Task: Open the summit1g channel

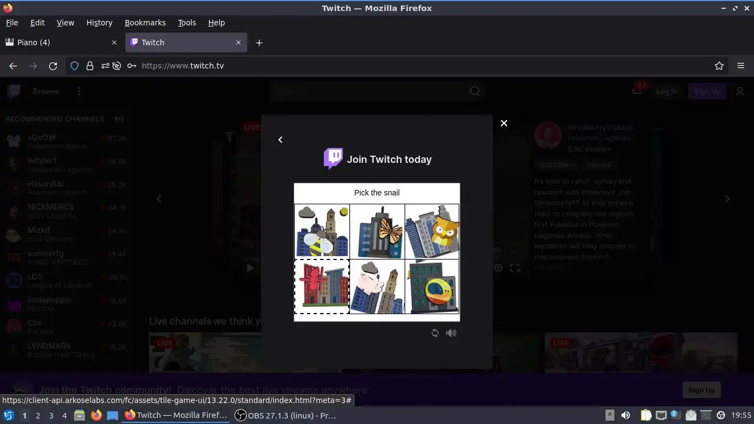Action: (66, 257)
